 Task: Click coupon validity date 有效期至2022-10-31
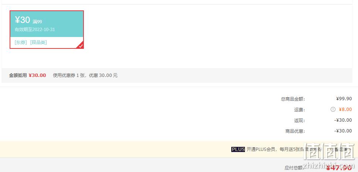coord(35,30)
